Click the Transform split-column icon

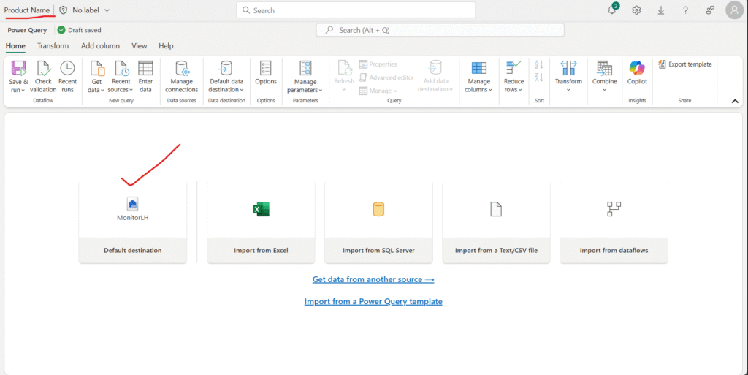tap(568, 68)
